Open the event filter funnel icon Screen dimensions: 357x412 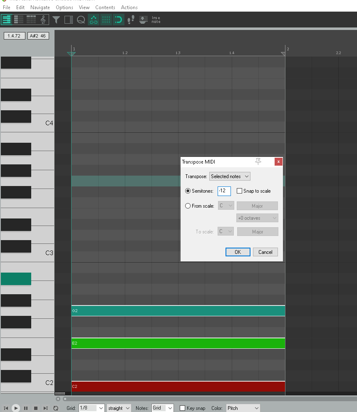point(56,20)
